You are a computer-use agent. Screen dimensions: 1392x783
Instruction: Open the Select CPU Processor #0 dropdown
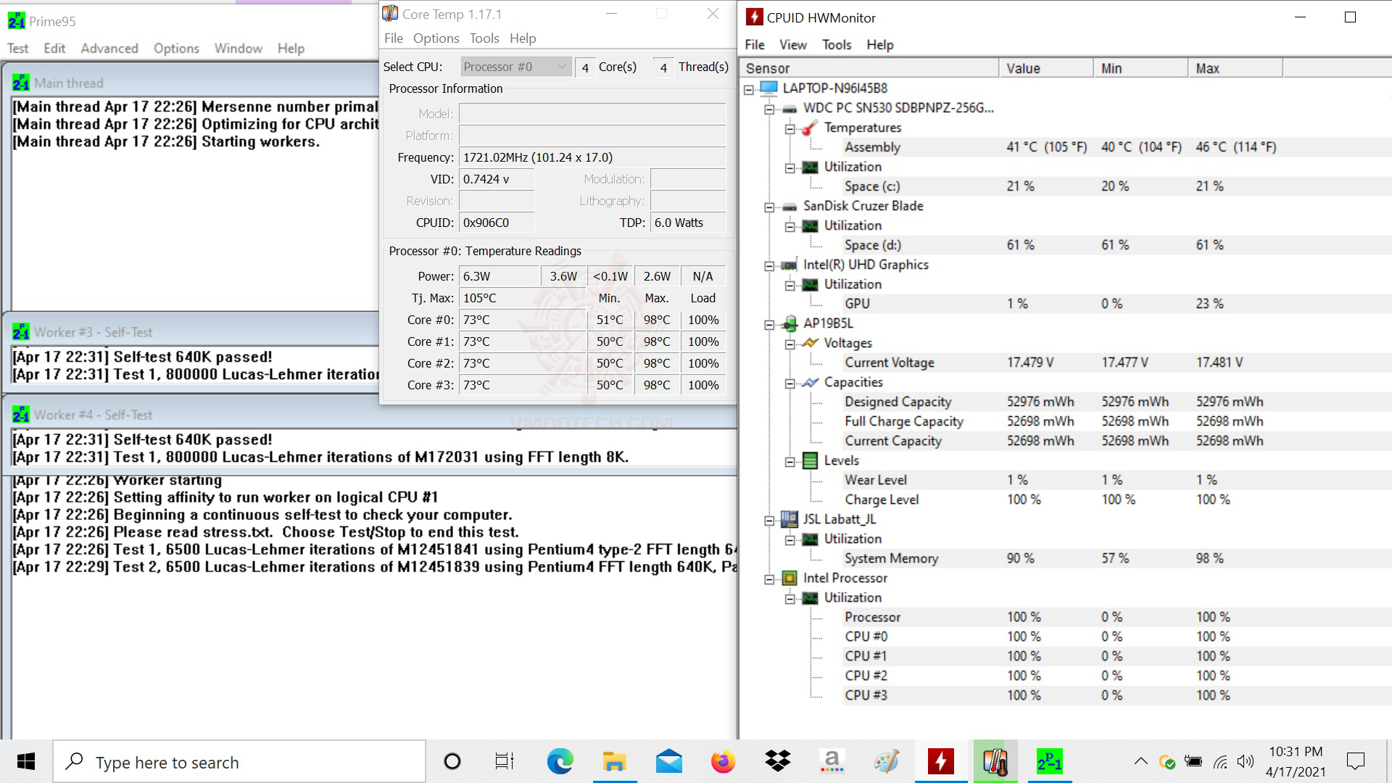(x=515, y=67)
